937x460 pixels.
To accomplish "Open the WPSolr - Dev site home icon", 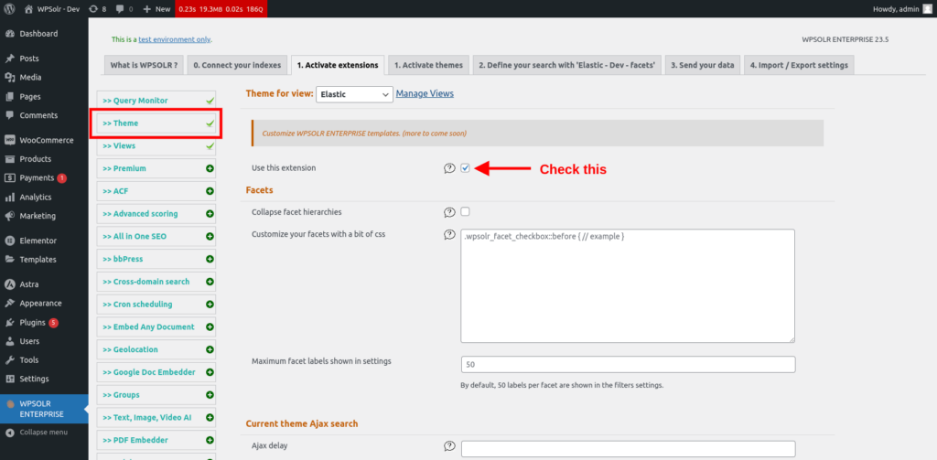I will (x=29, y=9).
